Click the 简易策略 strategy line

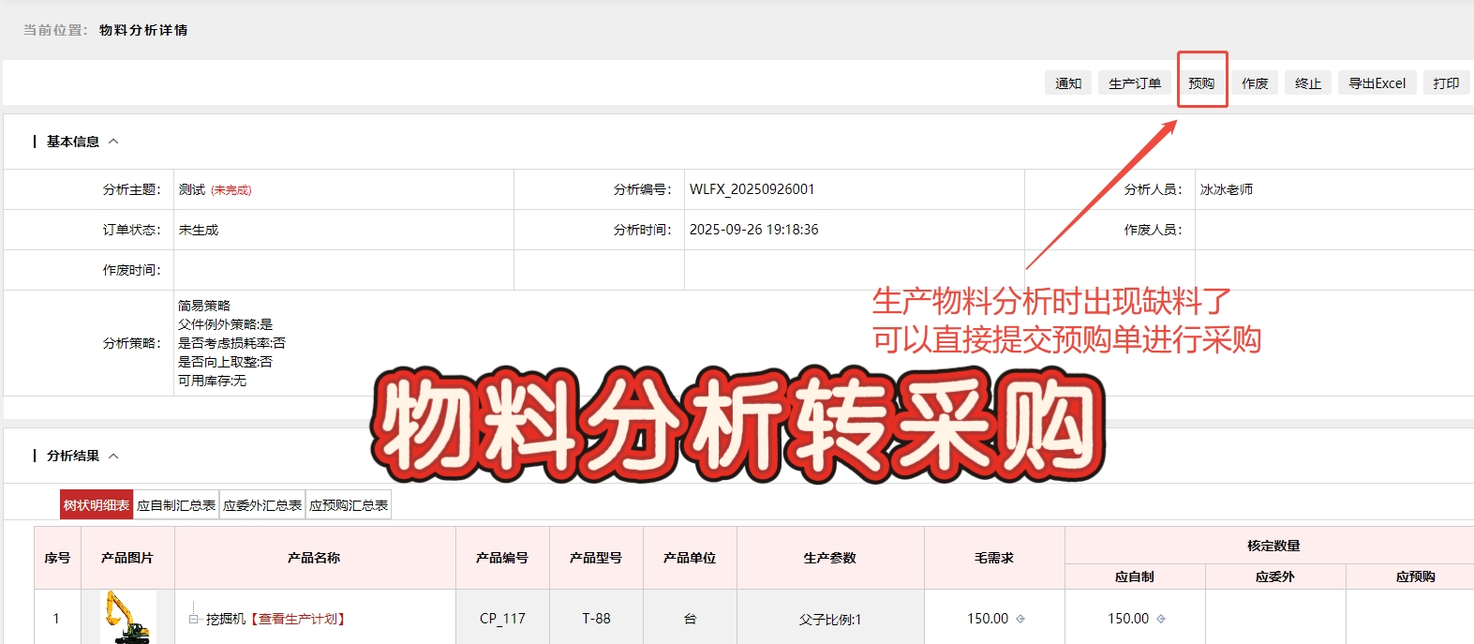(203, 306)
